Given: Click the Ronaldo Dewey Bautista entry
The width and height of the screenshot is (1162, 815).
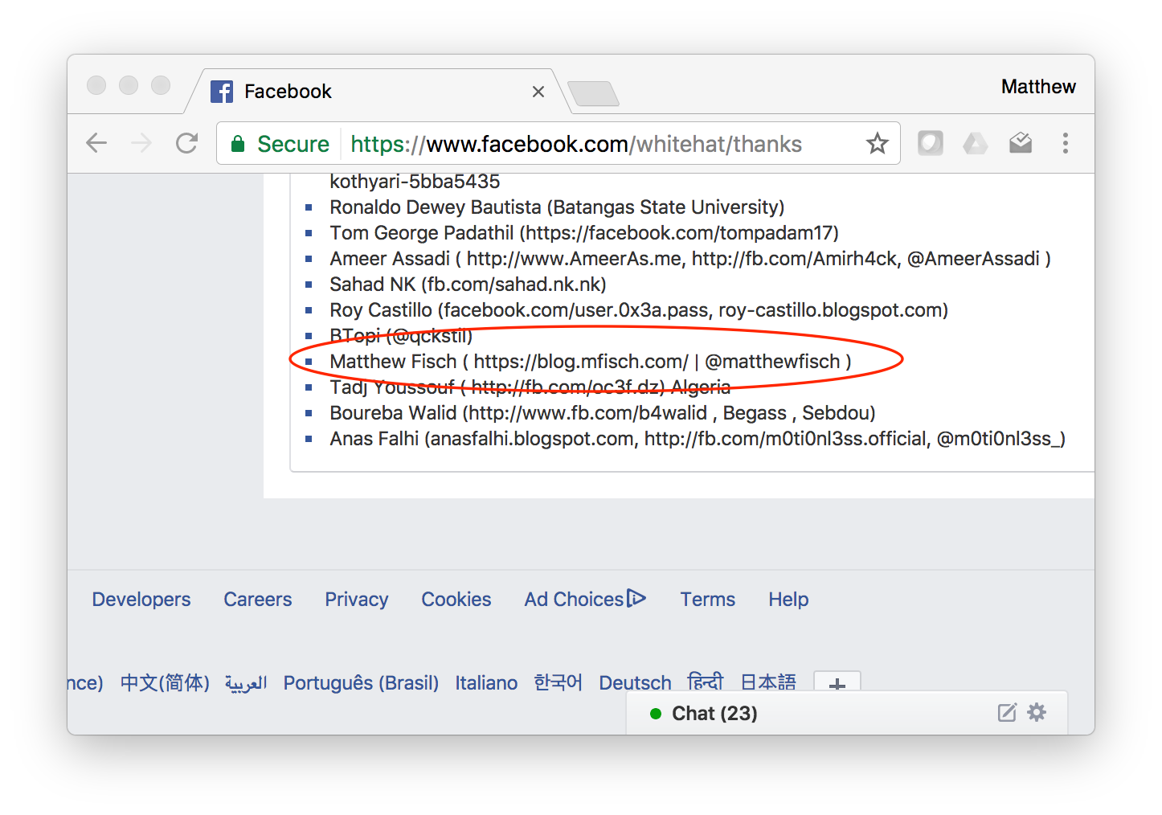Looking at the screenshot, I should [557, 207].
